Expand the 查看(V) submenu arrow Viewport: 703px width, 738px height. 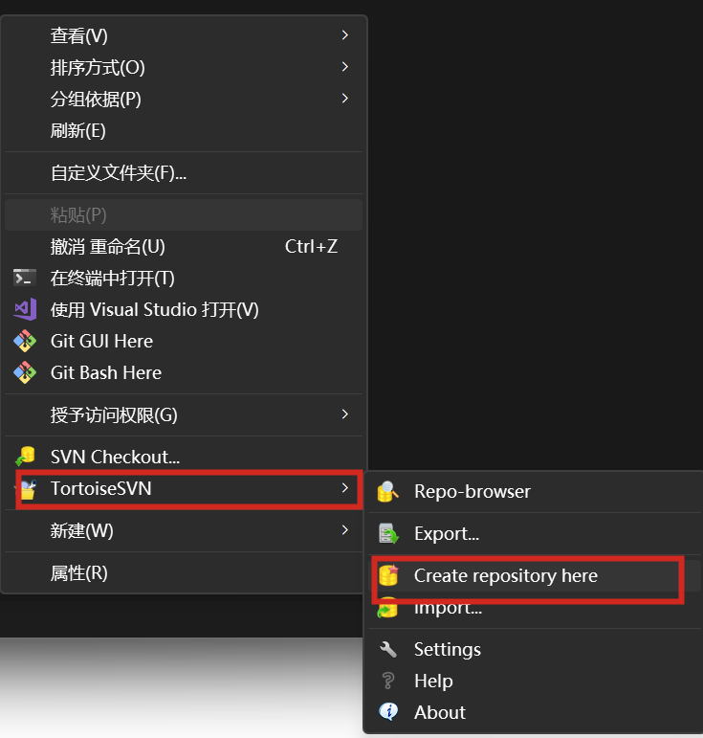click(344, 36)
